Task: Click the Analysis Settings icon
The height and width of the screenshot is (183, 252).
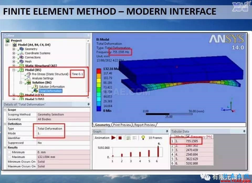Action: click(29, 78)
